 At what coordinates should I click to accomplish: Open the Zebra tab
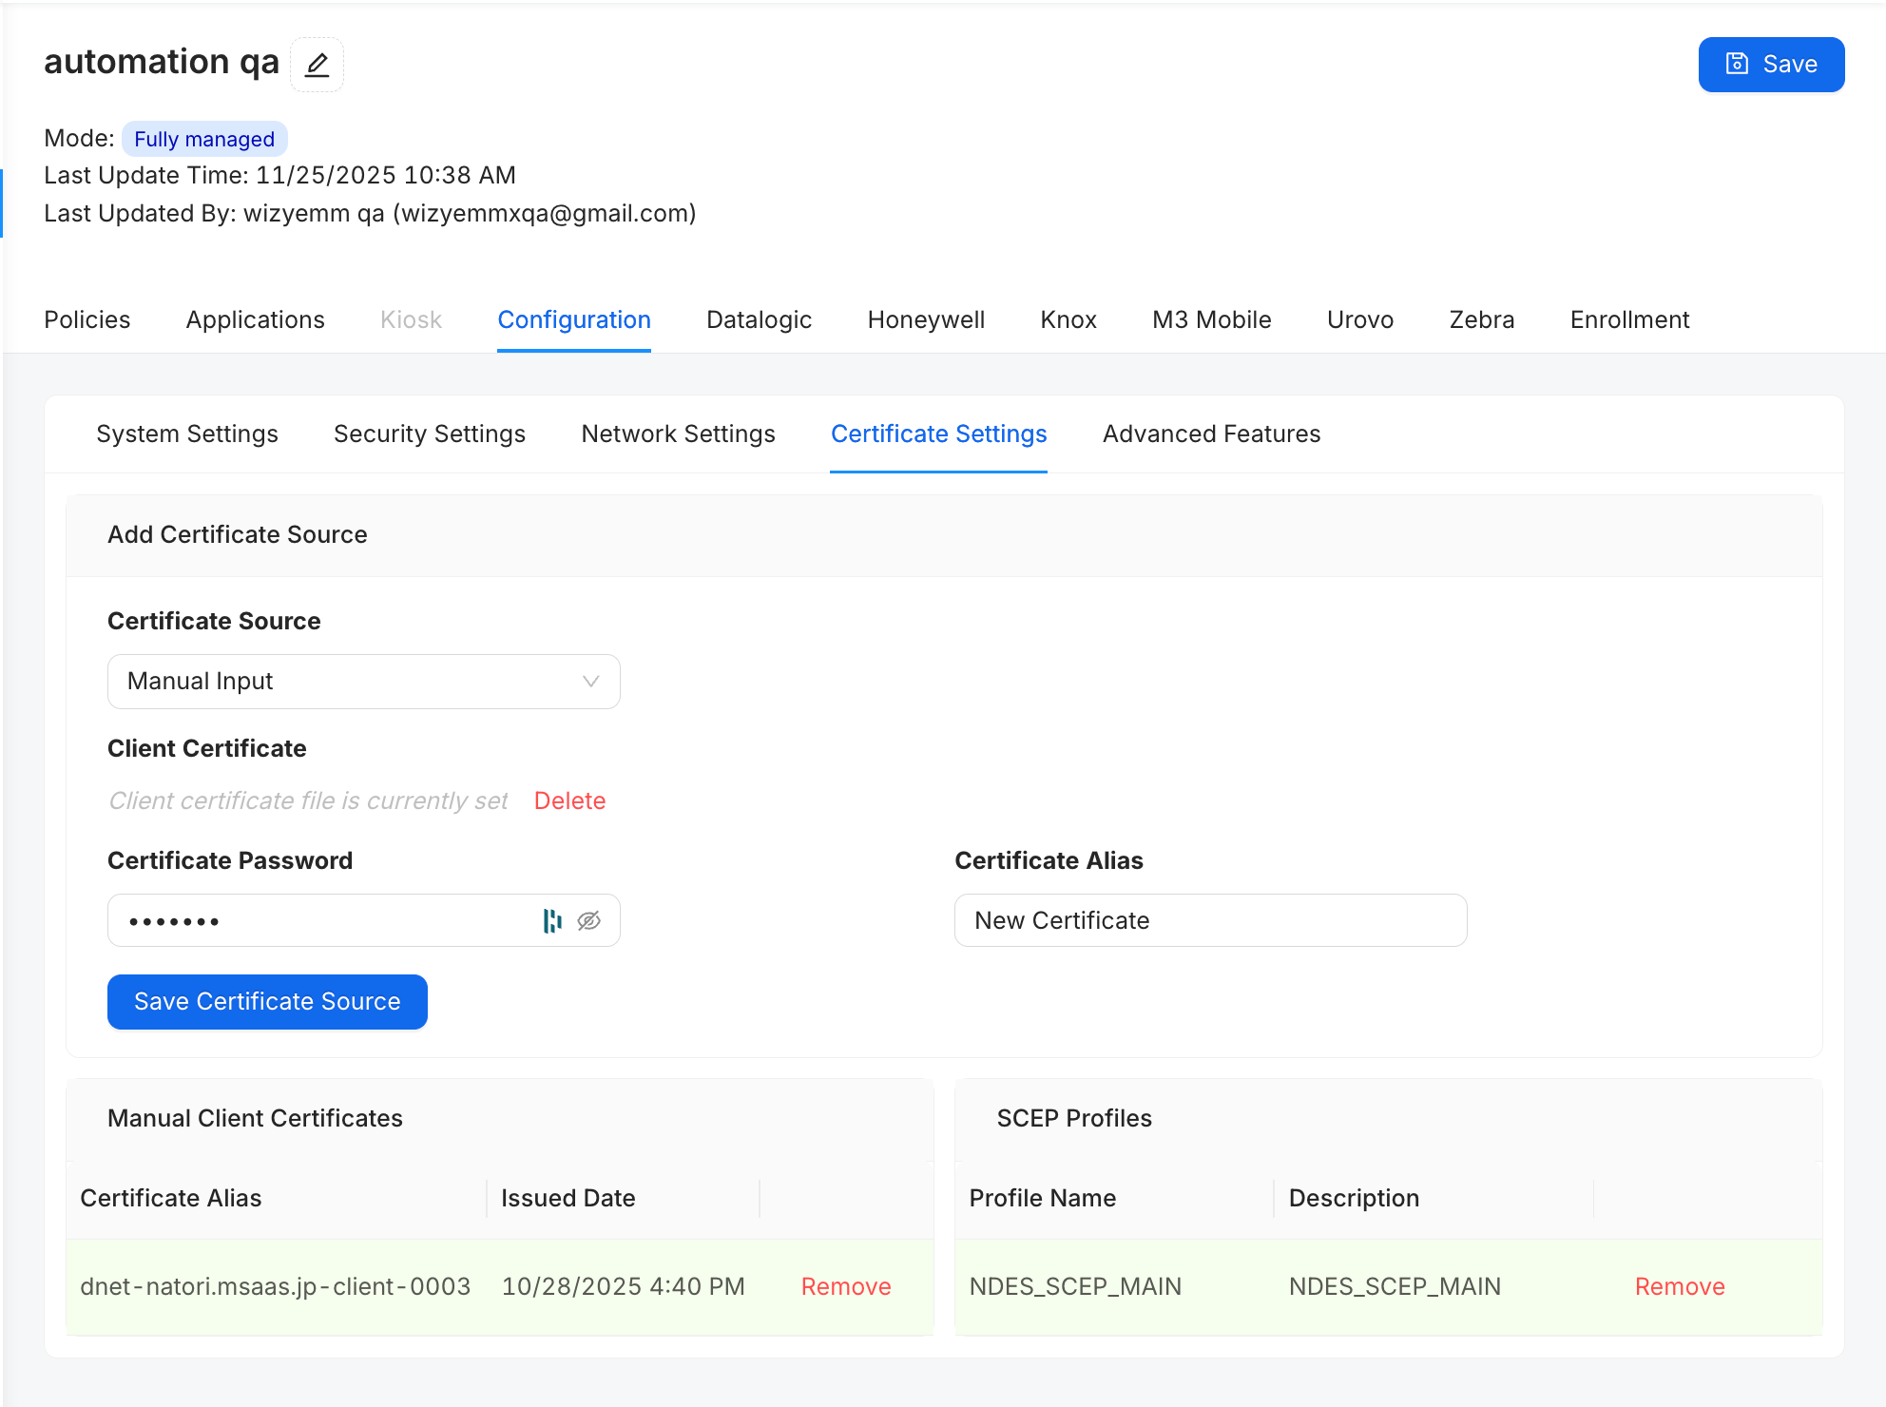(1481, 320)
